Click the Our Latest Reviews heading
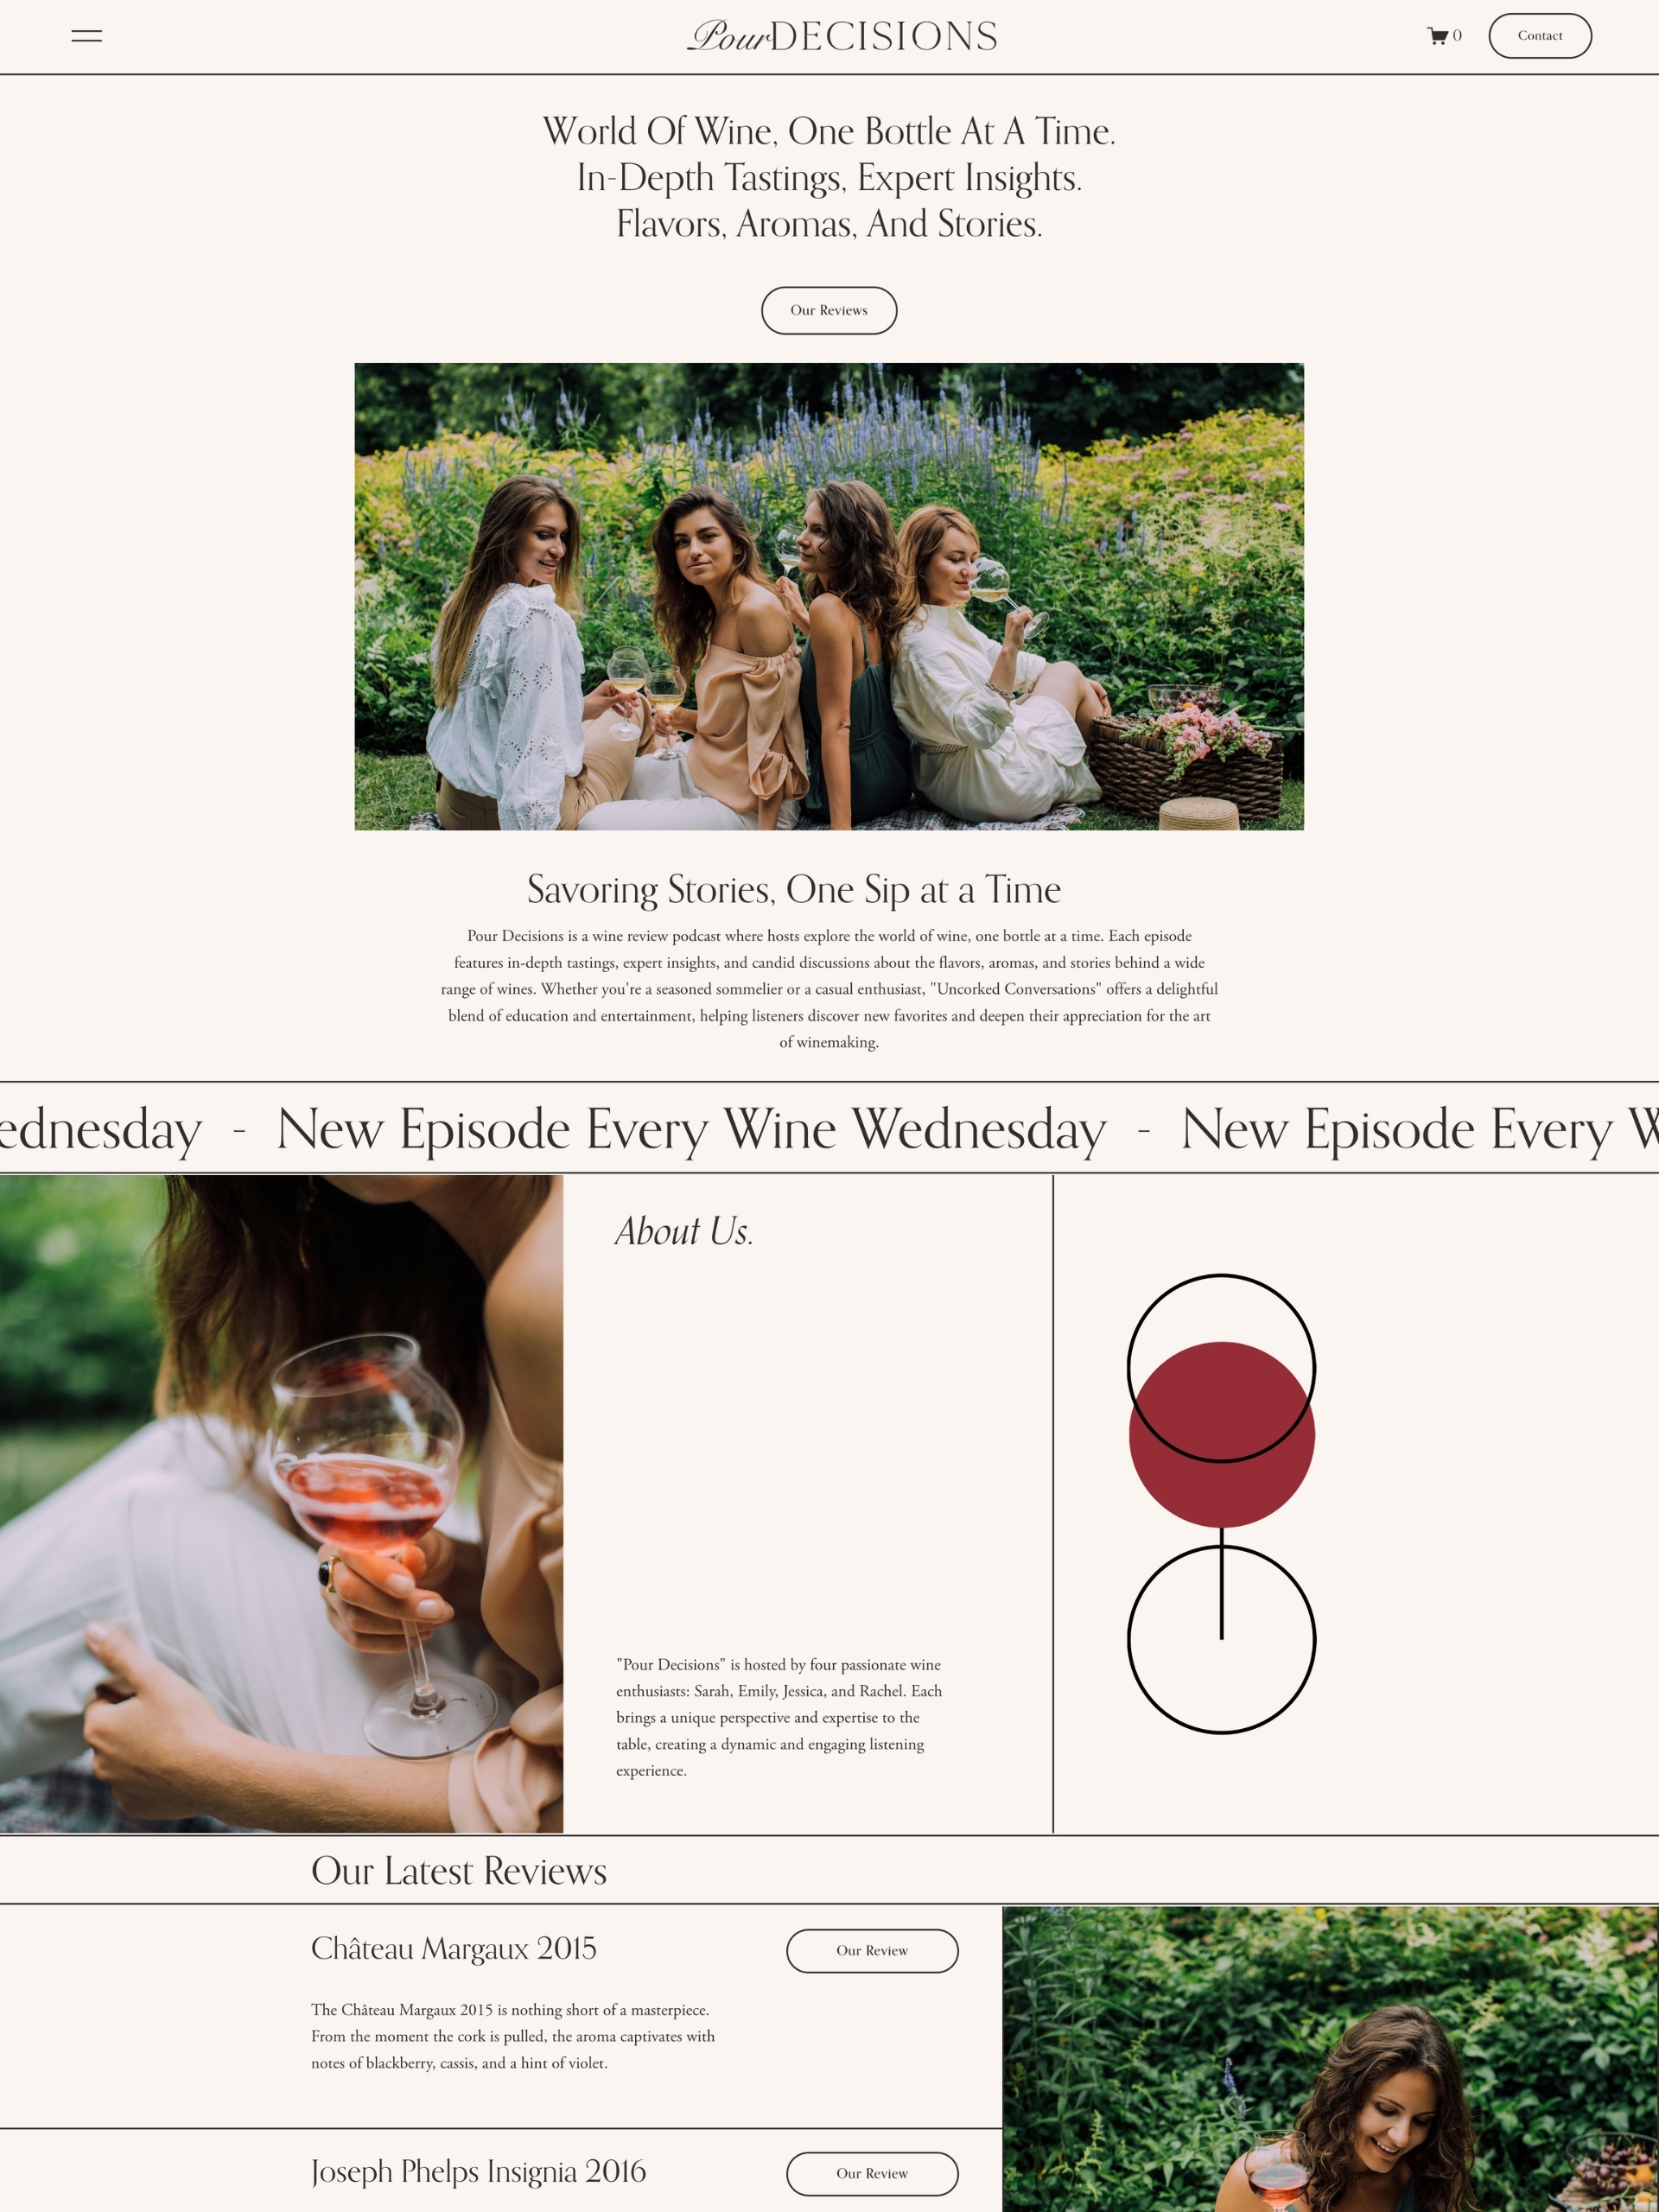This screenshot has width=1659, height=2212. click(459, 1870)
